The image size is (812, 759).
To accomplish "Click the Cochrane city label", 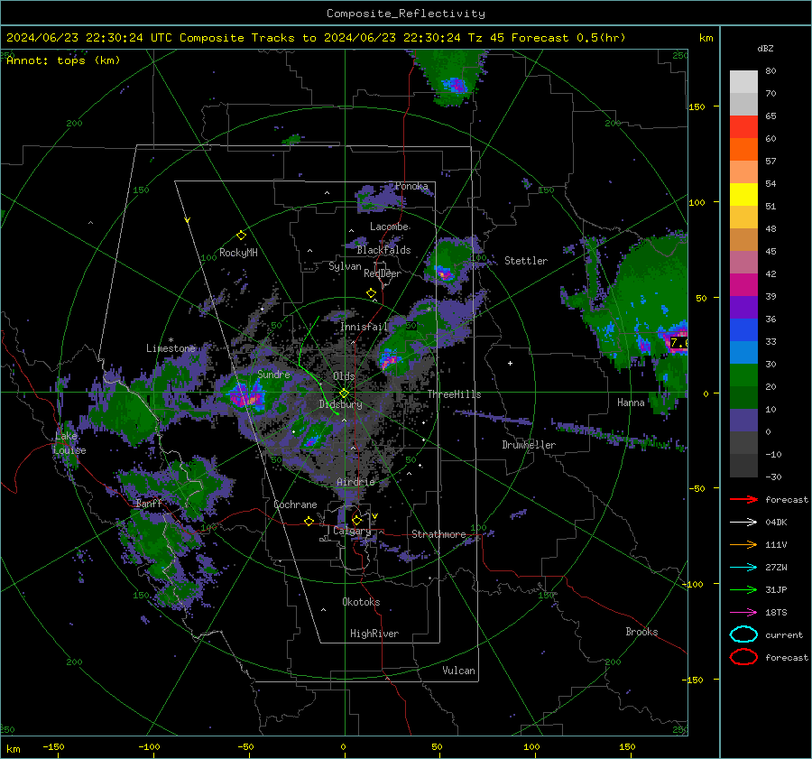I will click(295, 504).
